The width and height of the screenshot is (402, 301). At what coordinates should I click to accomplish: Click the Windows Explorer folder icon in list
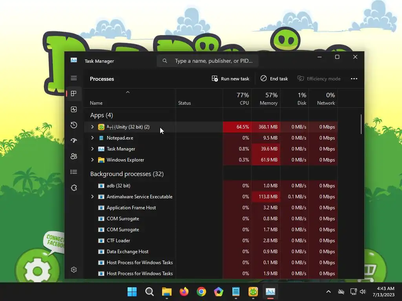click(x=101, y=160)
